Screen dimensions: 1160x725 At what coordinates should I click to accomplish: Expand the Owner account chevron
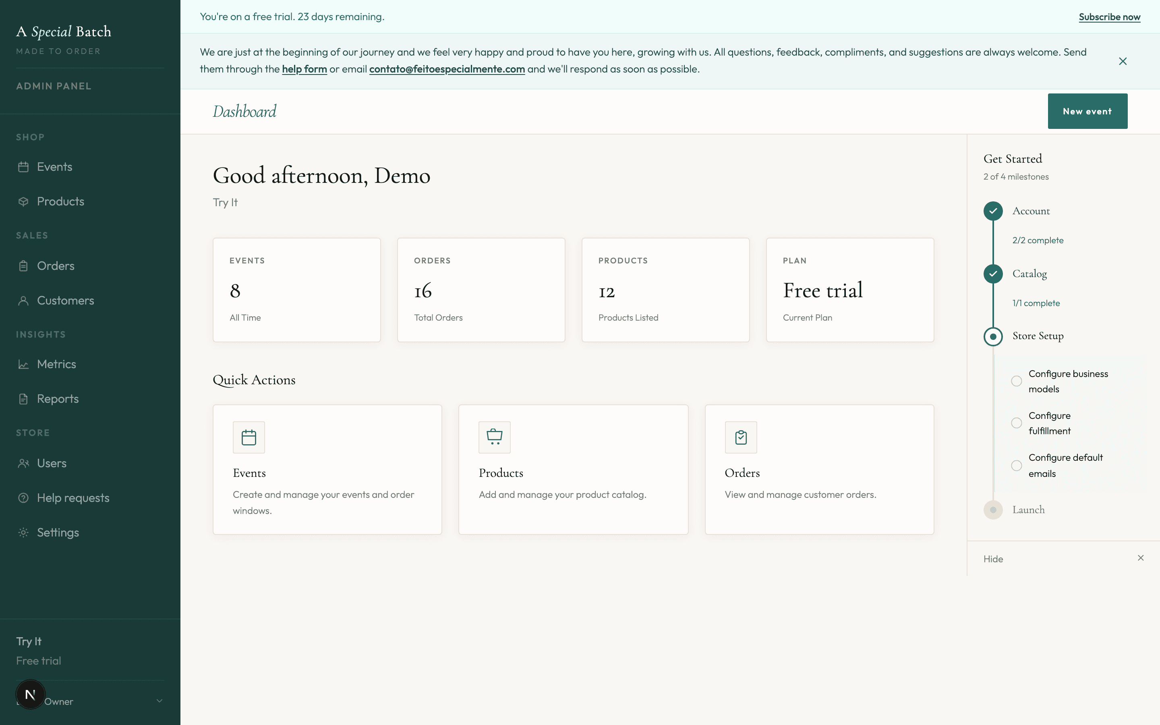tap(159, 701)
